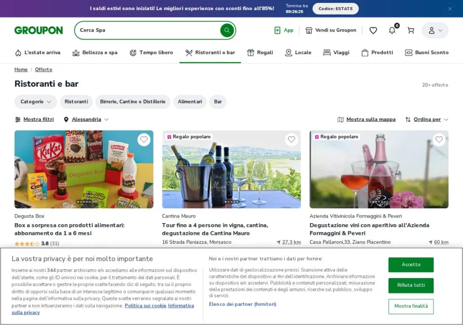Click Rifiuta tutti cookie button
The height and width of the screenshot is (325, 463).
click(x=410, y=285)
